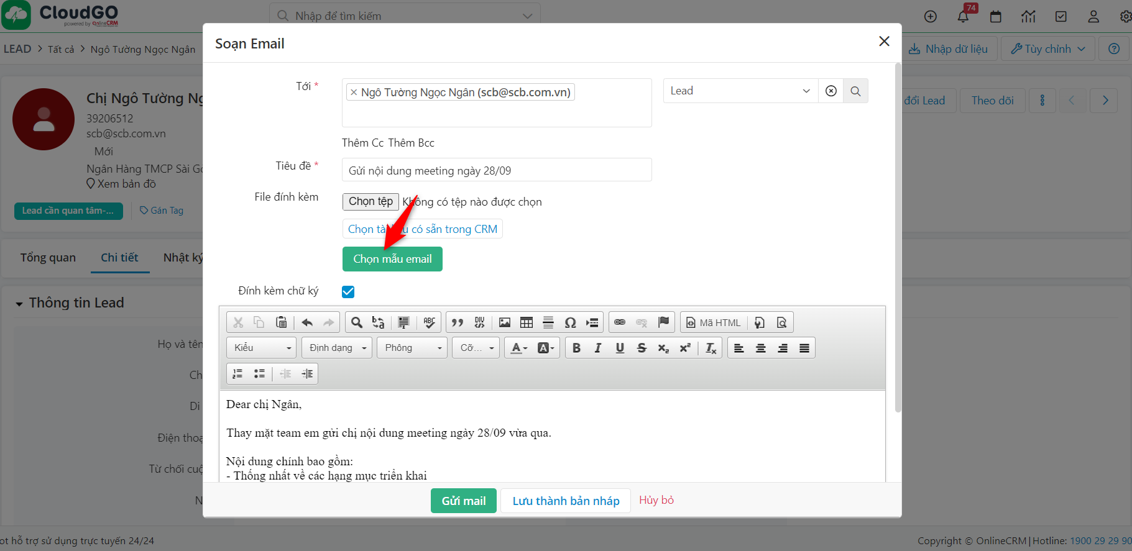This screenshot has height=551, width=1132.
Task: Toggle underline formatting
Action: pyautogui.click(x=620, y=348)
